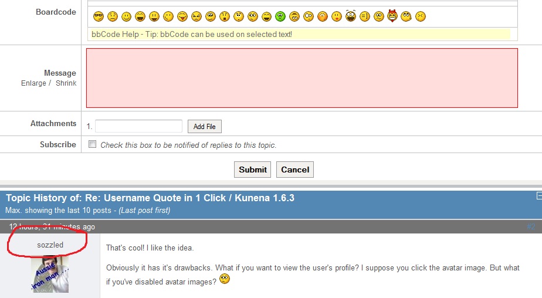
Task: Click Shrink to reduce message box
Action: 66,83
